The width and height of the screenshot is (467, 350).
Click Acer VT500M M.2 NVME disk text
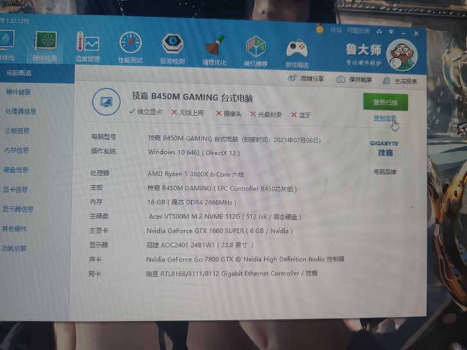(x=225, y=217)
